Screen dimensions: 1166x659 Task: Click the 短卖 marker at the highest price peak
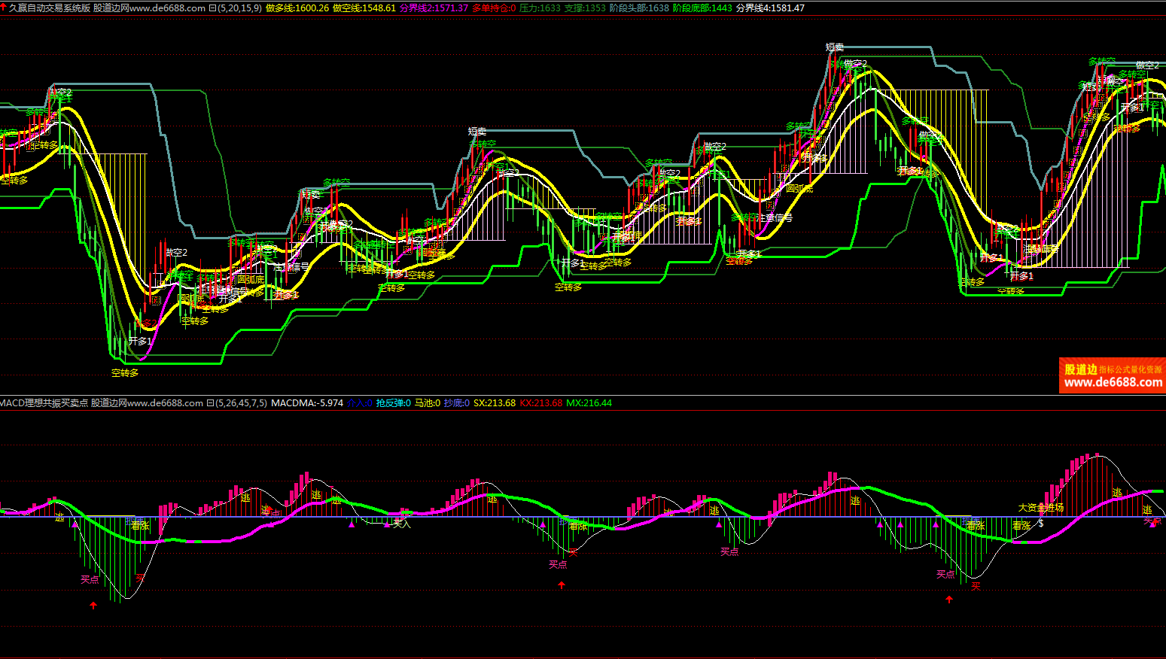(x=834, y=47)
